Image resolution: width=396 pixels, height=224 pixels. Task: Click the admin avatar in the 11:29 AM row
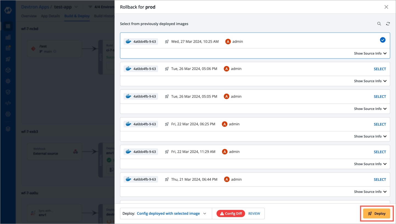point(225,152)
